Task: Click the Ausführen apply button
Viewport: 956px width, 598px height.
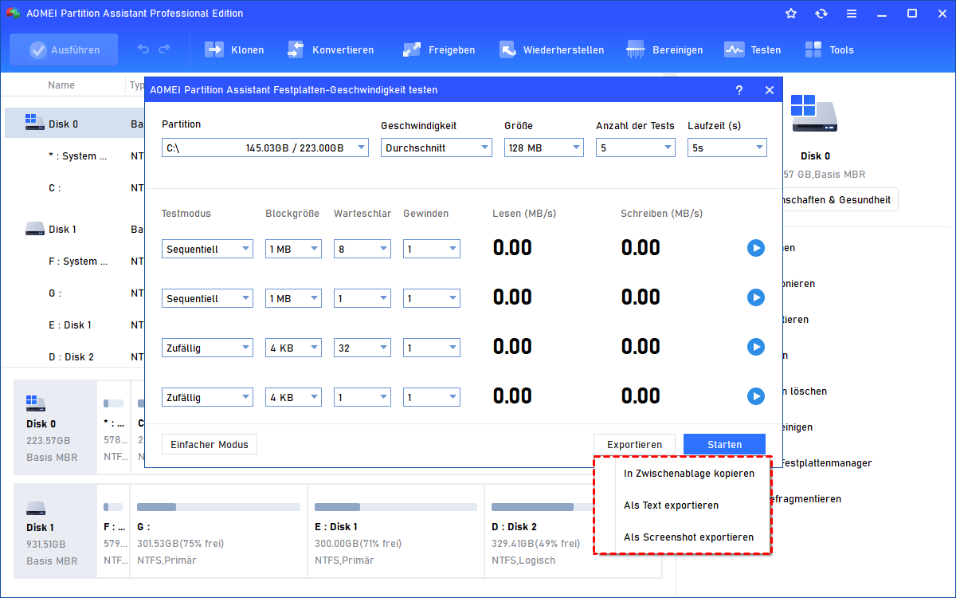Action: point(64,49)
